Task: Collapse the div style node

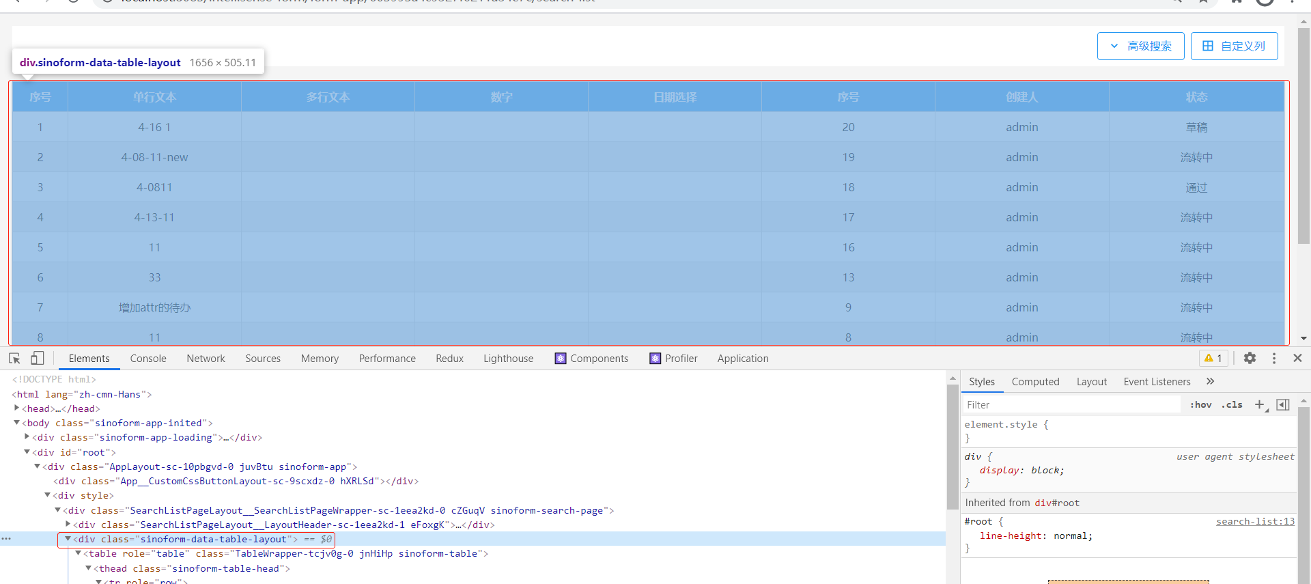Action: tap(48, 495)
